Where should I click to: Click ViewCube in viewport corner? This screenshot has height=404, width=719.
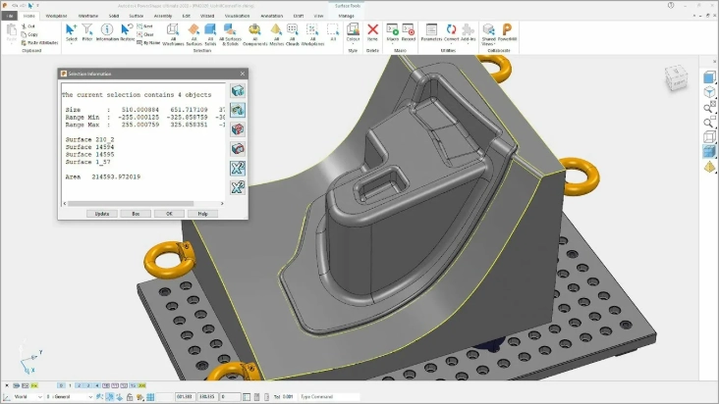point(677,77)
